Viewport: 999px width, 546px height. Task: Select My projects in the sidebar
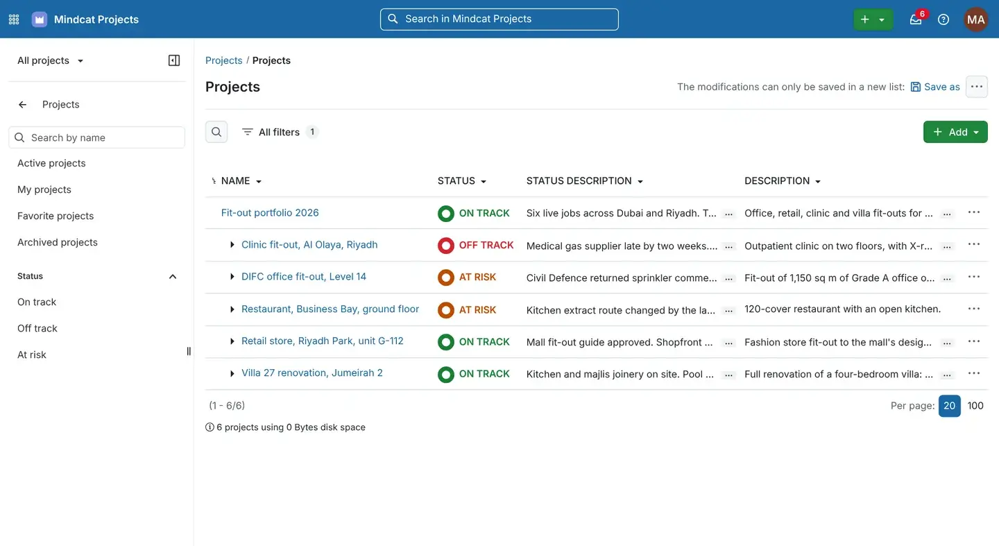[x=44, y=189]
